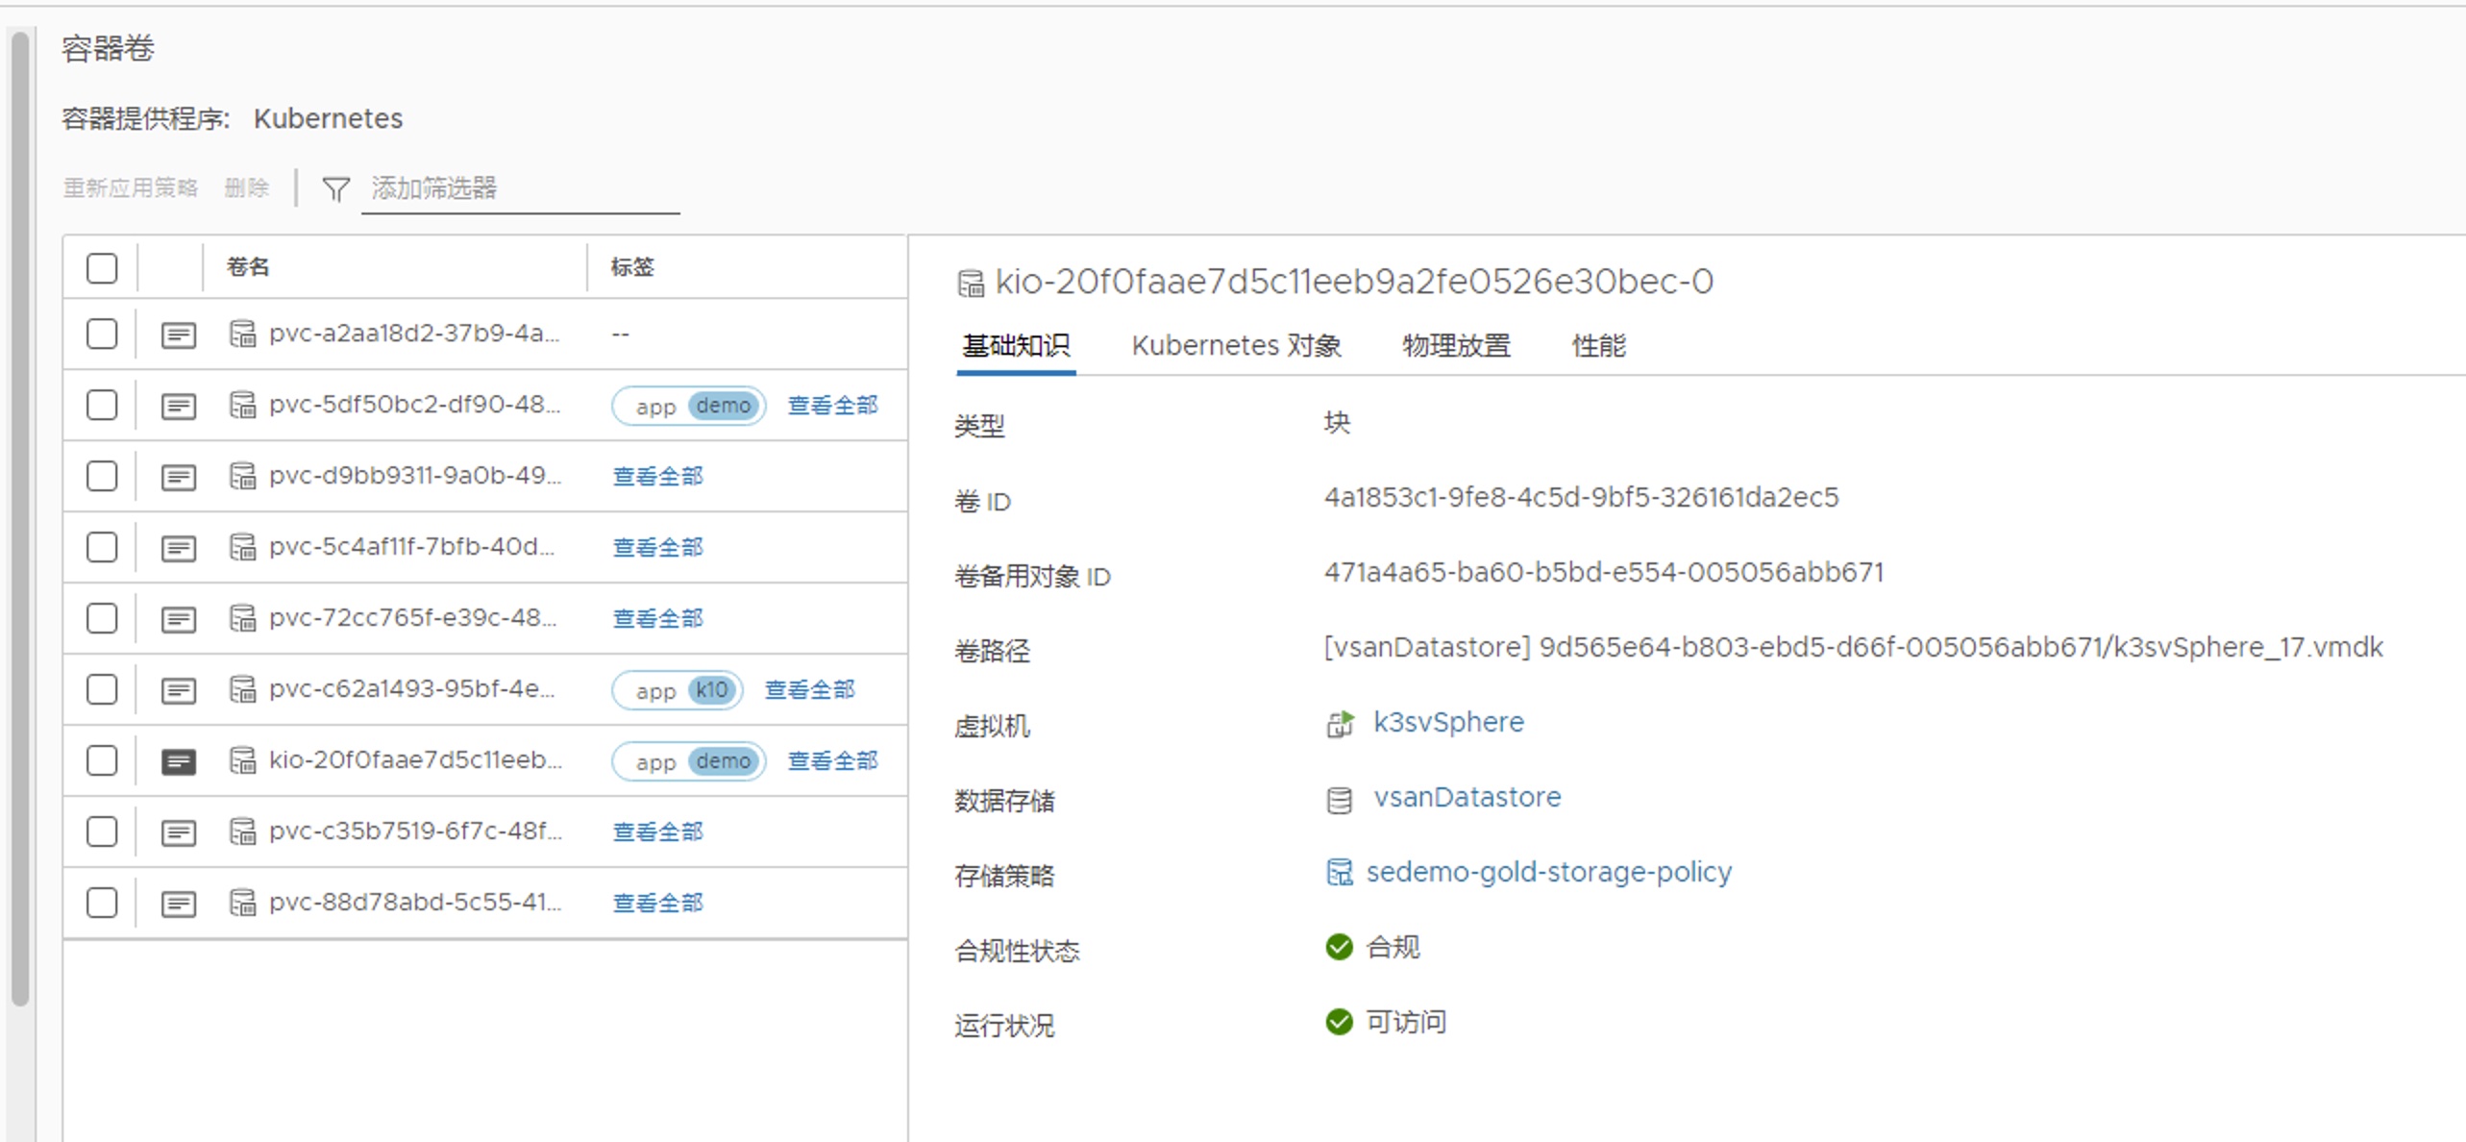This screenshot has width=2466, height=1142.
Task: Check the select-all header checkbox
Action: click(102, 267)
